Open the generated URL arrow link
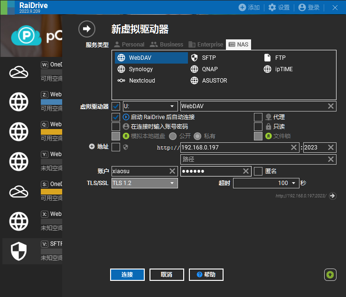Screen dimensions: 346x297 (332, 196)
